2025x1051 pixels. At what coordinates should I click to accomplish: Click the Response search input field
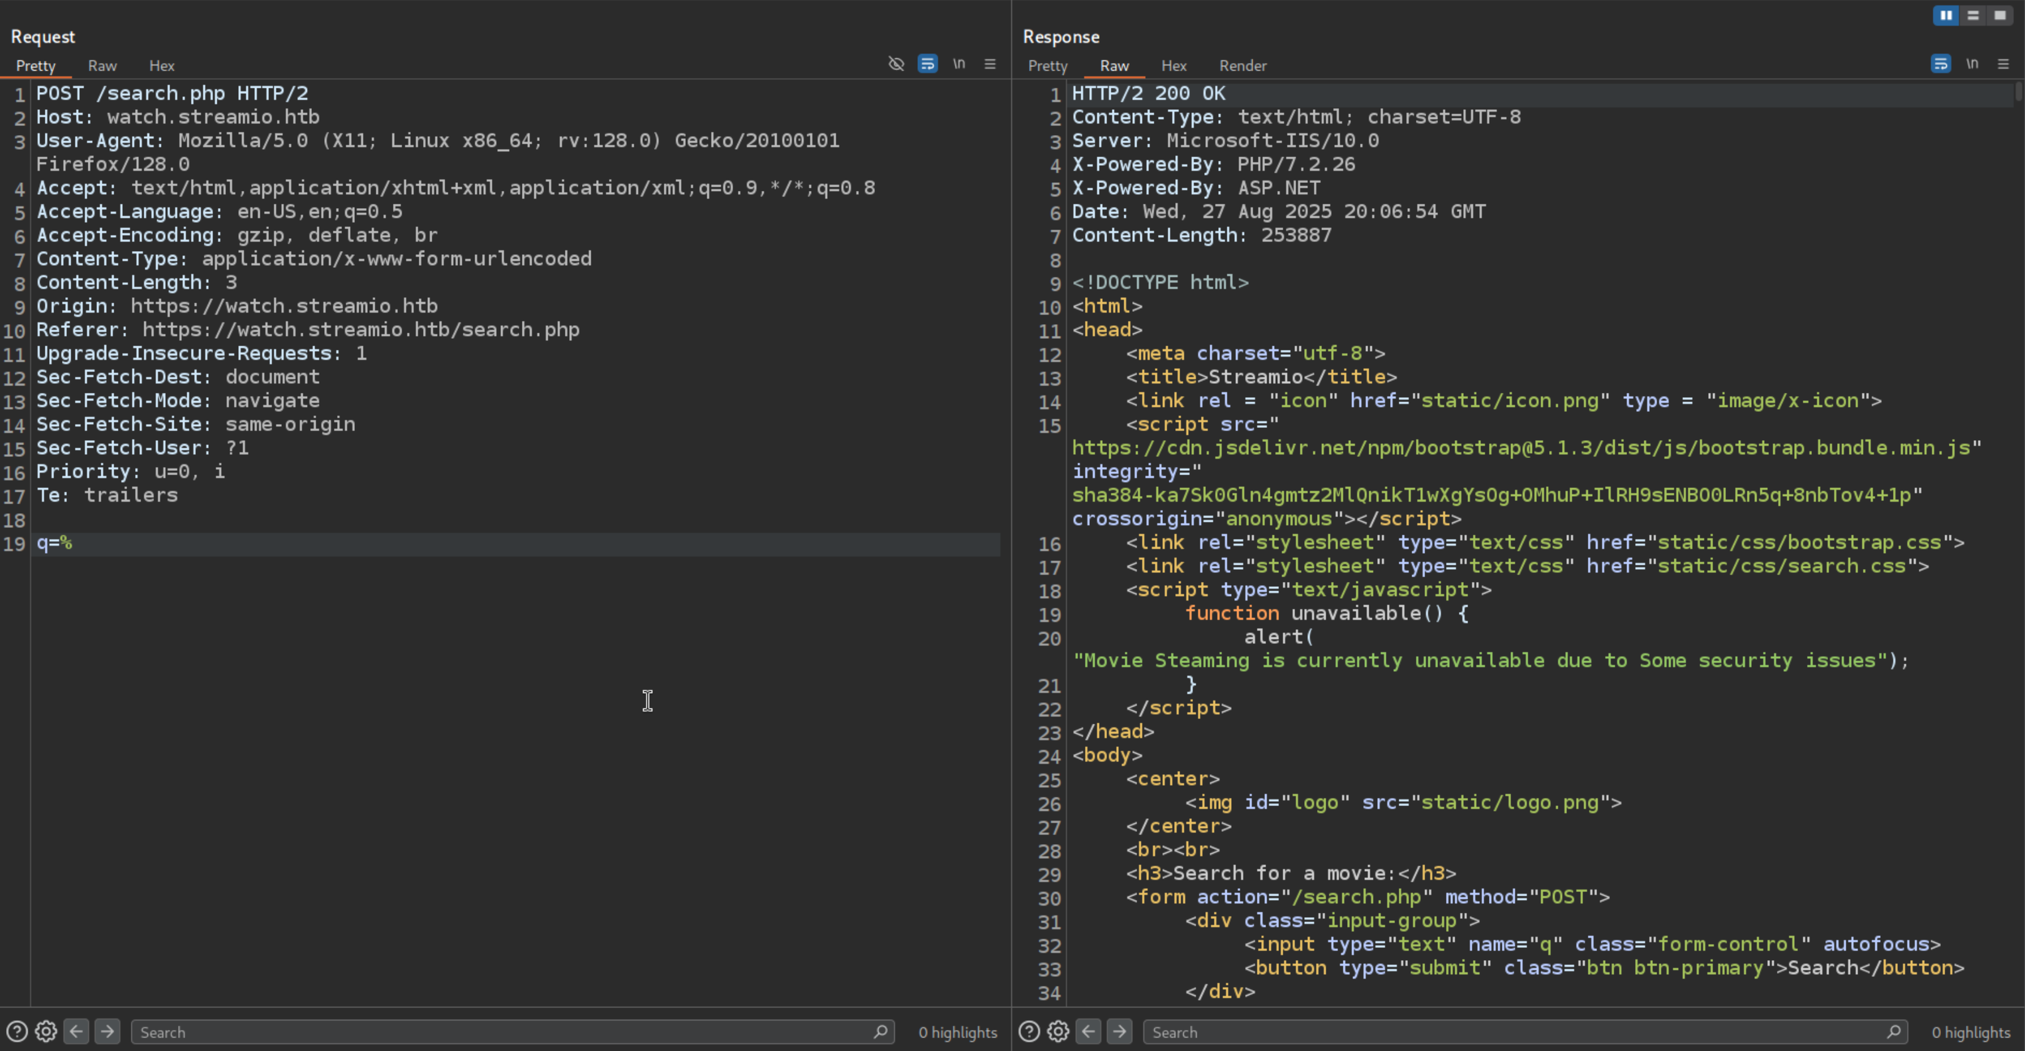[1517, 1032]
